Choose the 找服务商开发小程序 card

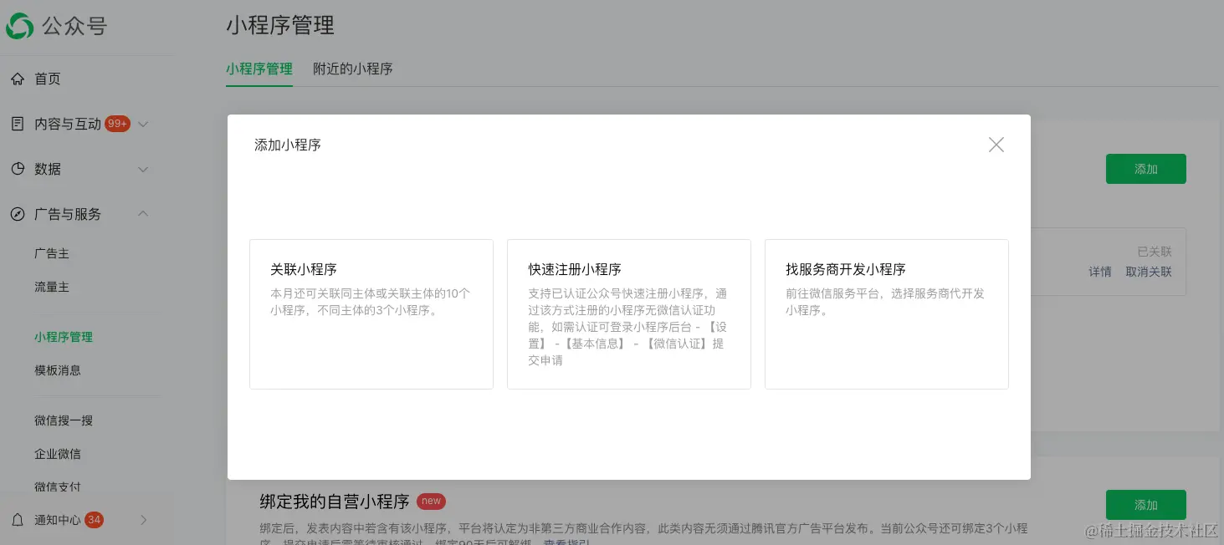click(x=887, y=314)
